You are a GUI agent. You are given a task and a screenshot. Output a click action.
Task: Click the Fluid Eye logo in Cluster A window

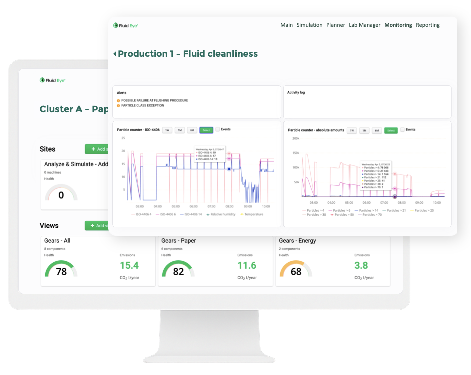[52, 80]
